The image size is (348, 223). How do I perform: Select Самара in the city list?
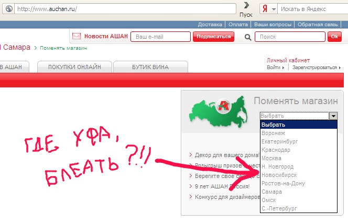click(x=299, y=192)
